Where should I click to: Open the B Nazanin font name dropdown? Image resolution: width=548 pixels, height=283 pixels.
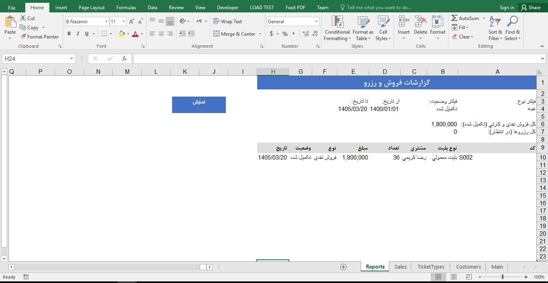pos(106,22)
